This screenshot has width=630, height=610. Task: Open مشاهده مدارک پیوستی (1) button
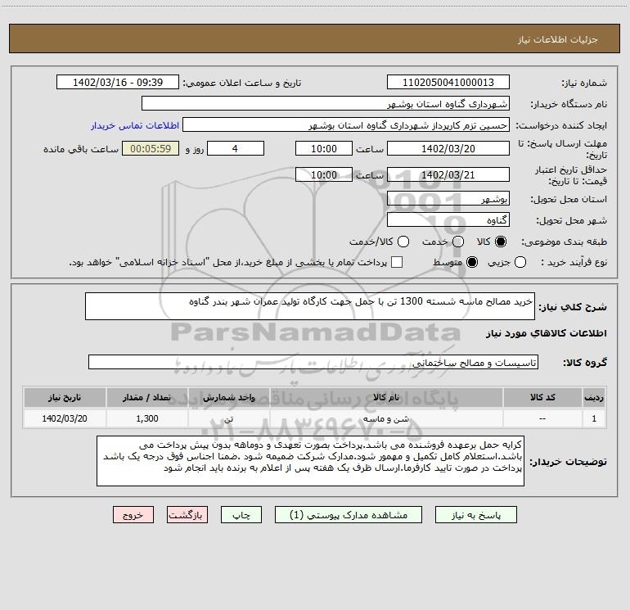click(x=349, y=515)
